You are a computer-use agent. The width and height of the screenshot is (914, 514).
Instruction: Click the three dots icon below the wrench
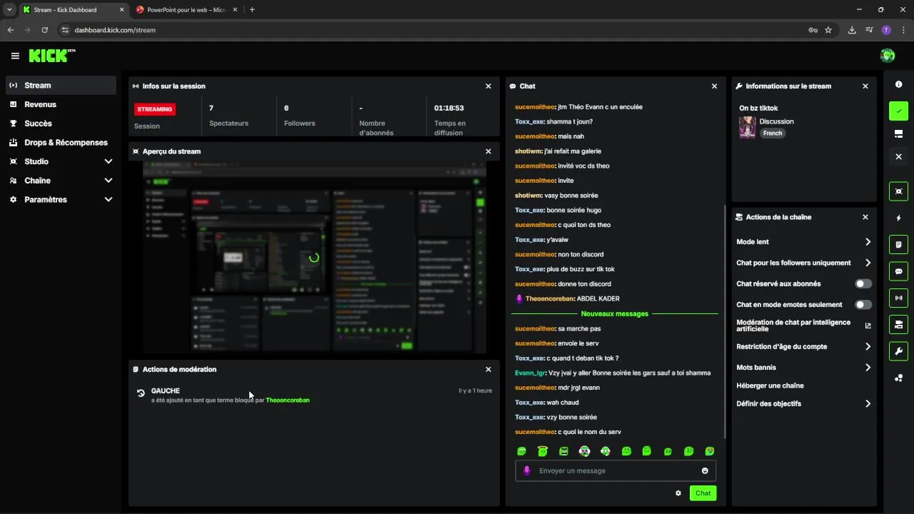[x=898, y=378]
